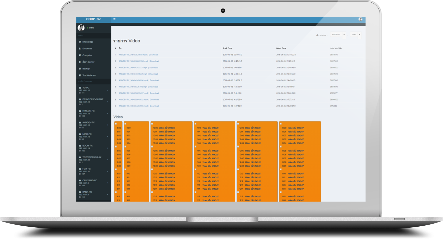Click the 02/06 date filter field
443x239 pixels.
click(323, 35)
